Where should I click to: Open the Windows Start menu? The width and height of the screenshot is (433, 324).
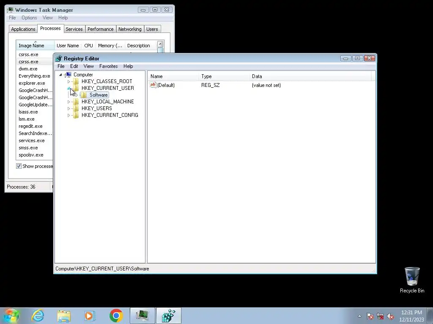click(11, 316)
